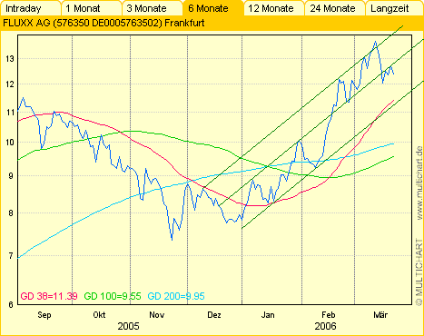Click the www.multichart.de link text

pyautogui.click(x=419, y=183)
